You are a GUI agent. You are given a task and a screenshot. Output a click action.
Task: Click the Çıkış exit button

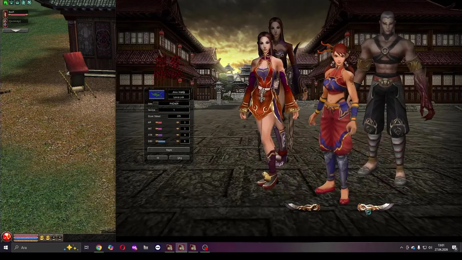coord(180,158)
